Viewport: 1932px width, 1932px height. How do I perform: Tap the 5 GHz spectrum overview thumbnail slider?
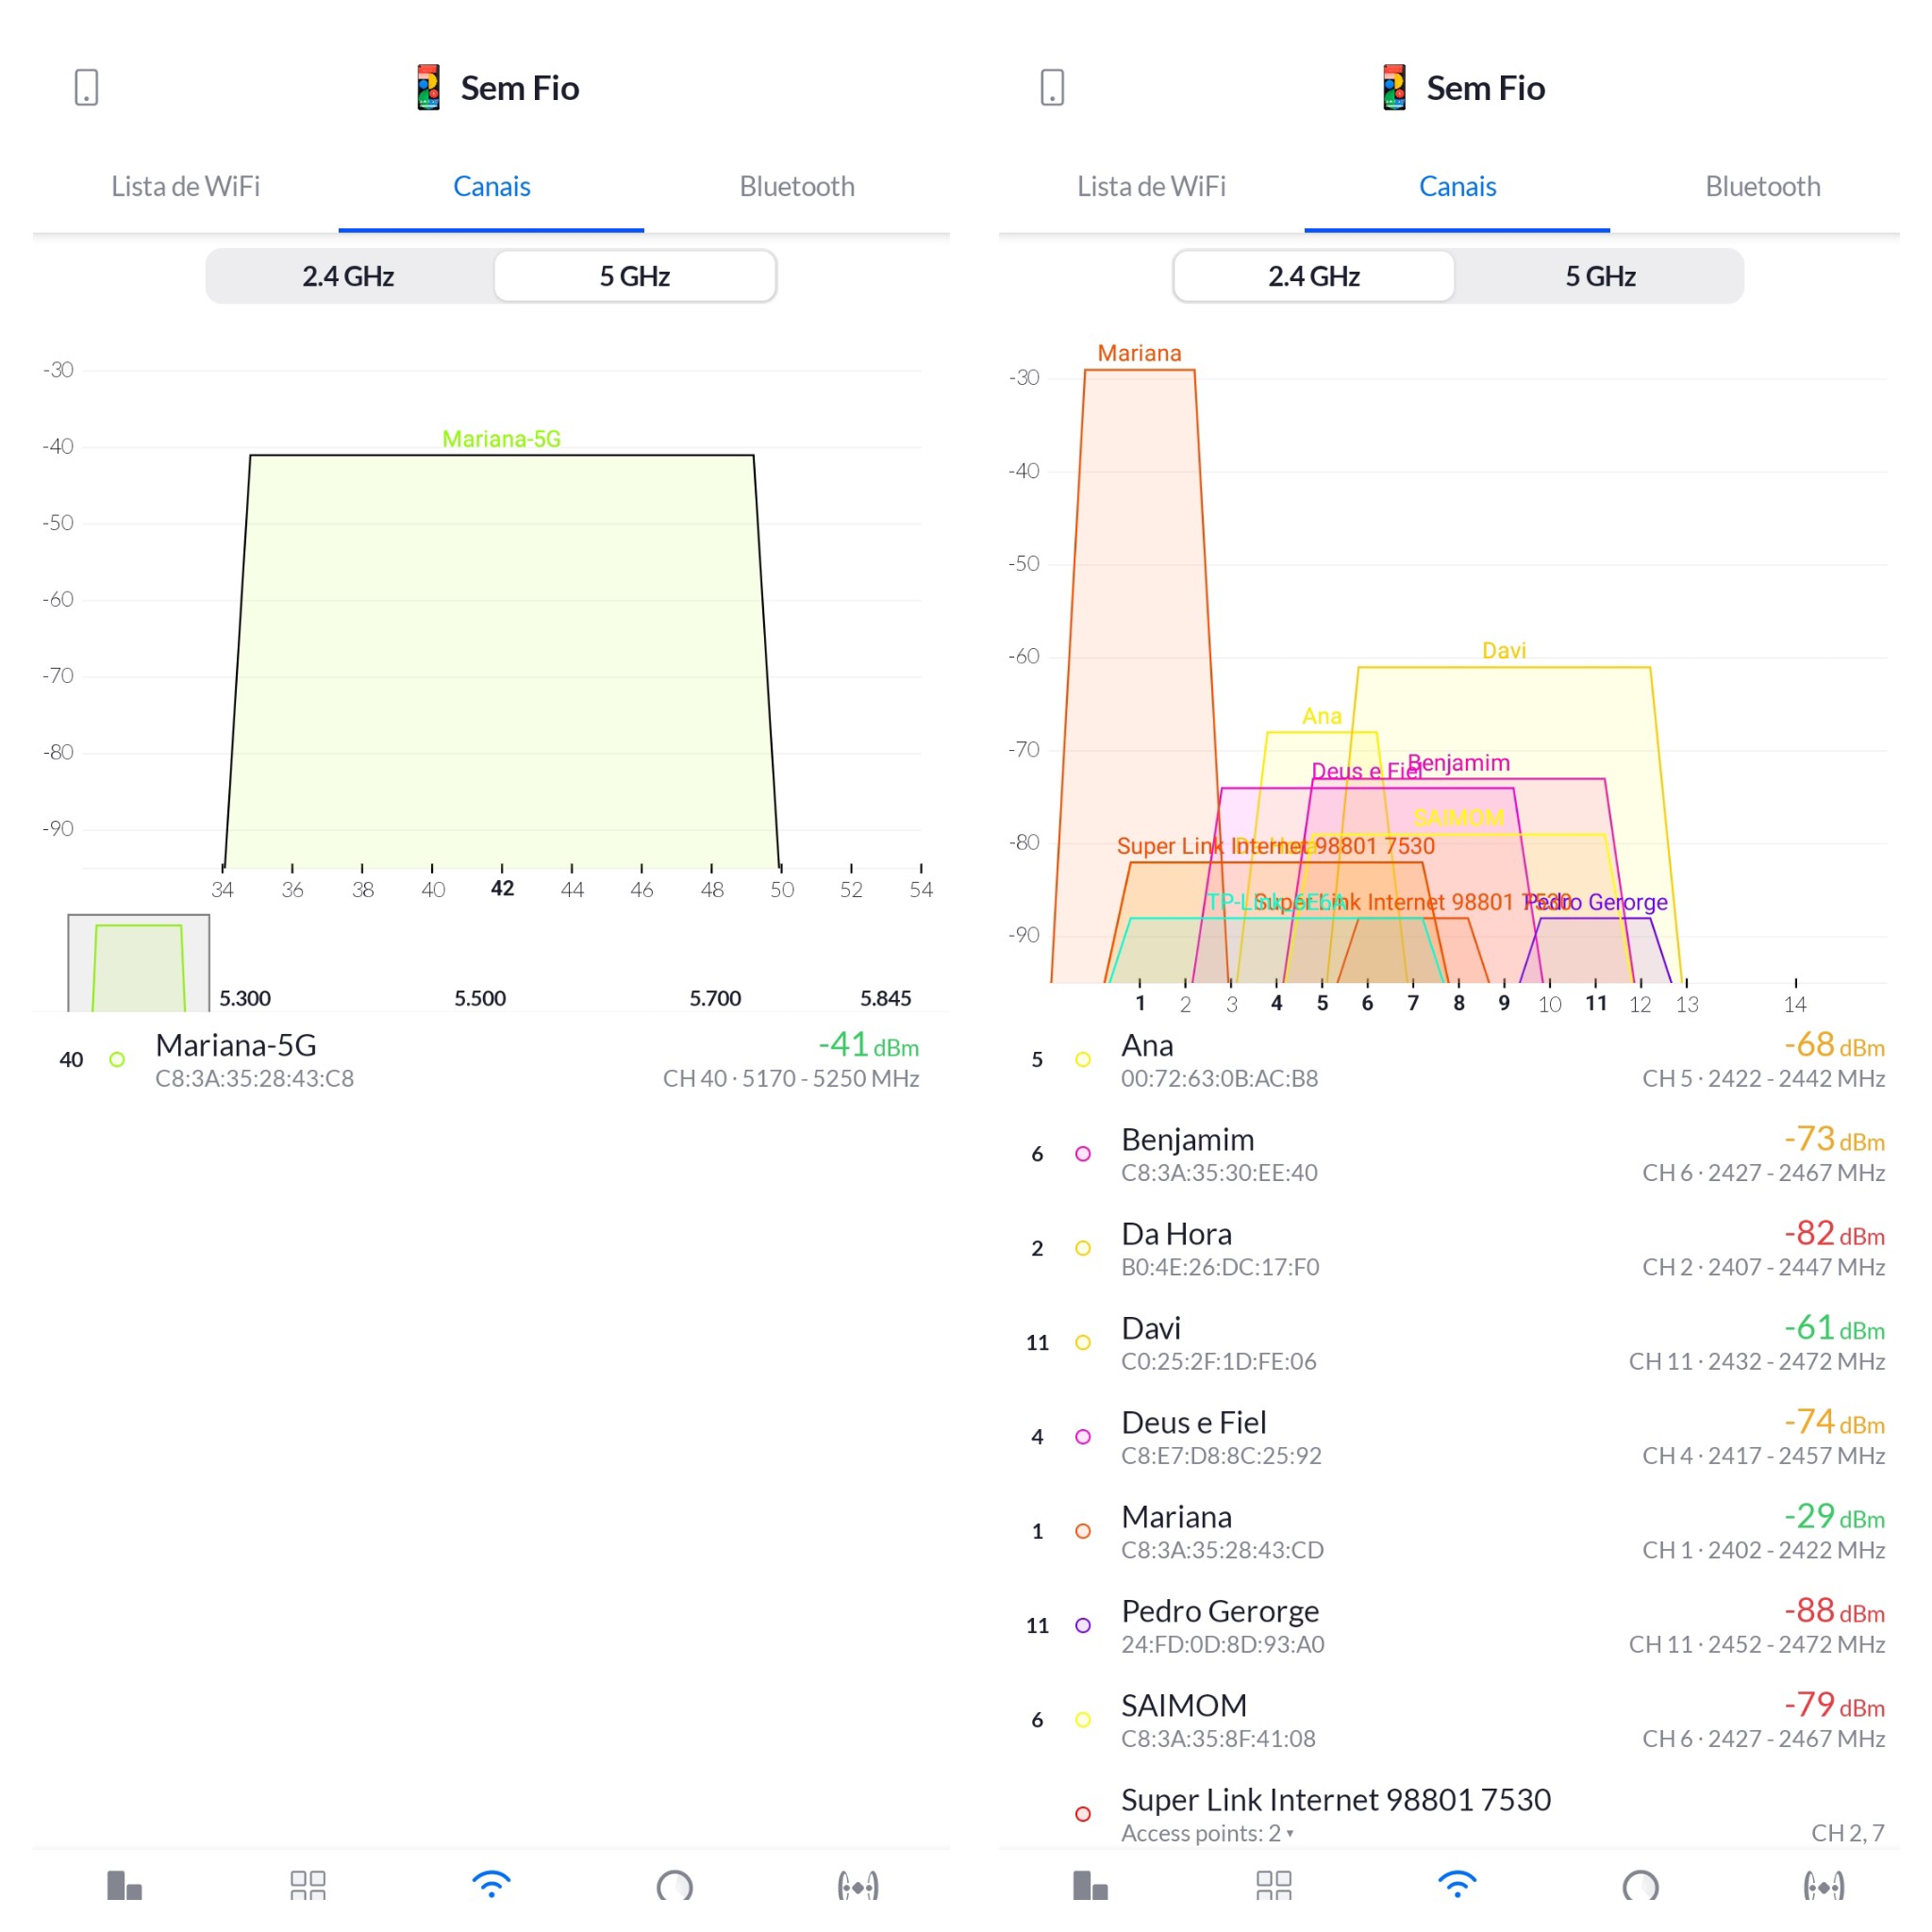pos(139,964)
